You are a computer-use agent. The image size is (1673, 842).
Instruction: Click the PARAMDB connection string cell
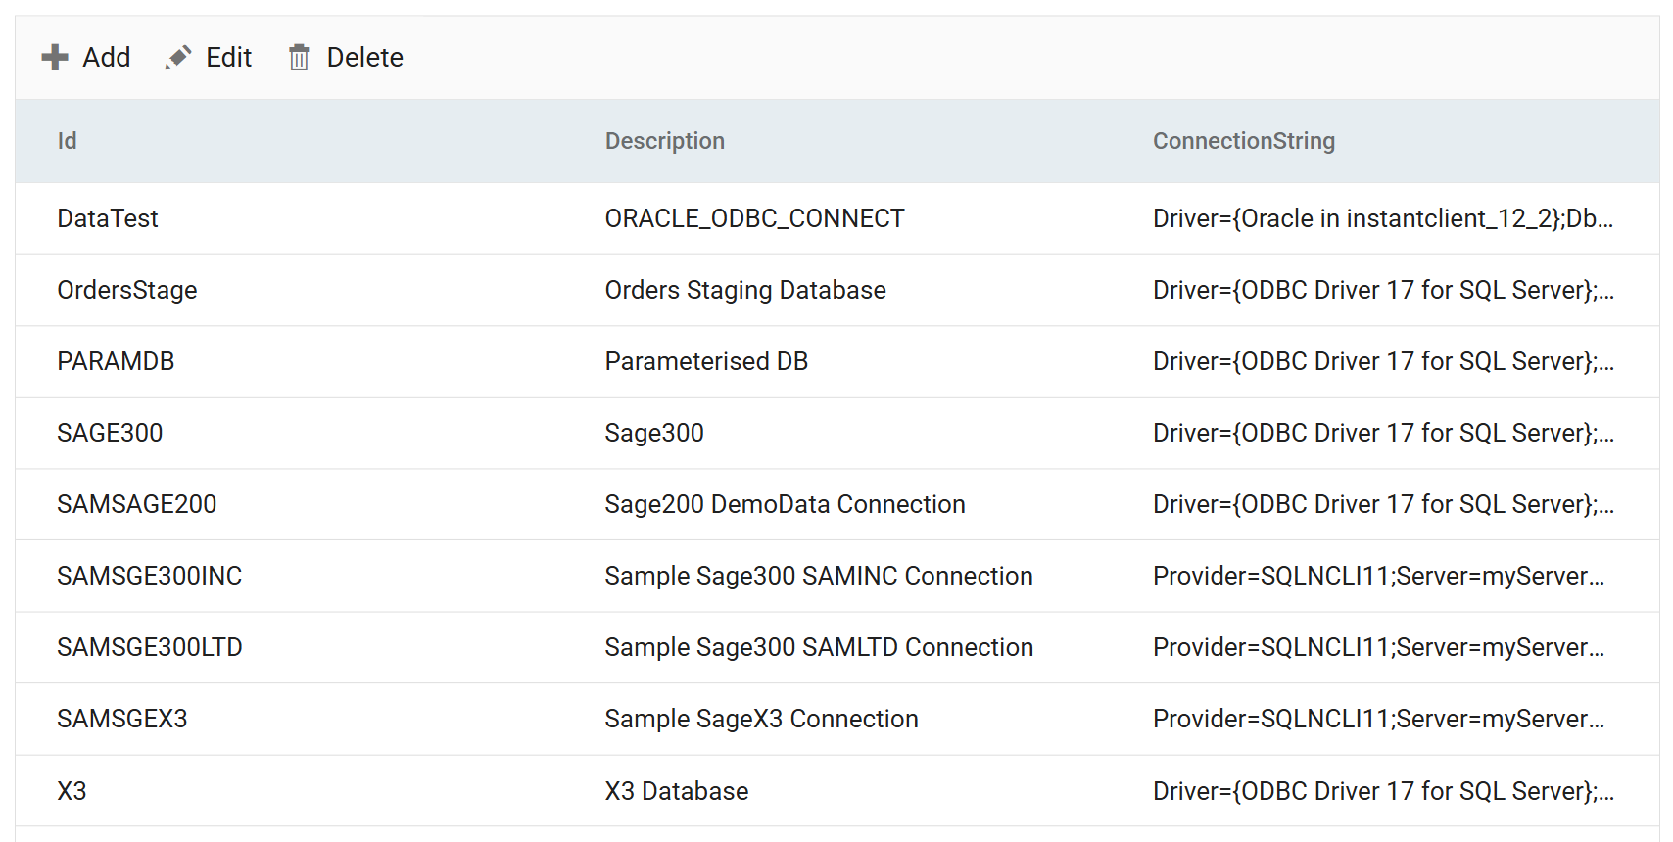pos(1383,361)
